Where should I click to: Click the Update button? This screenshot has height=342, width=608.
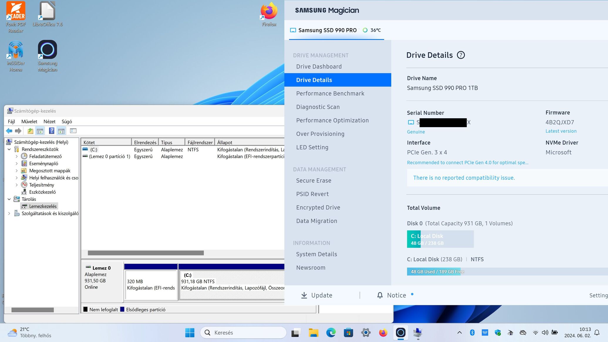click(x=316, y=295)
